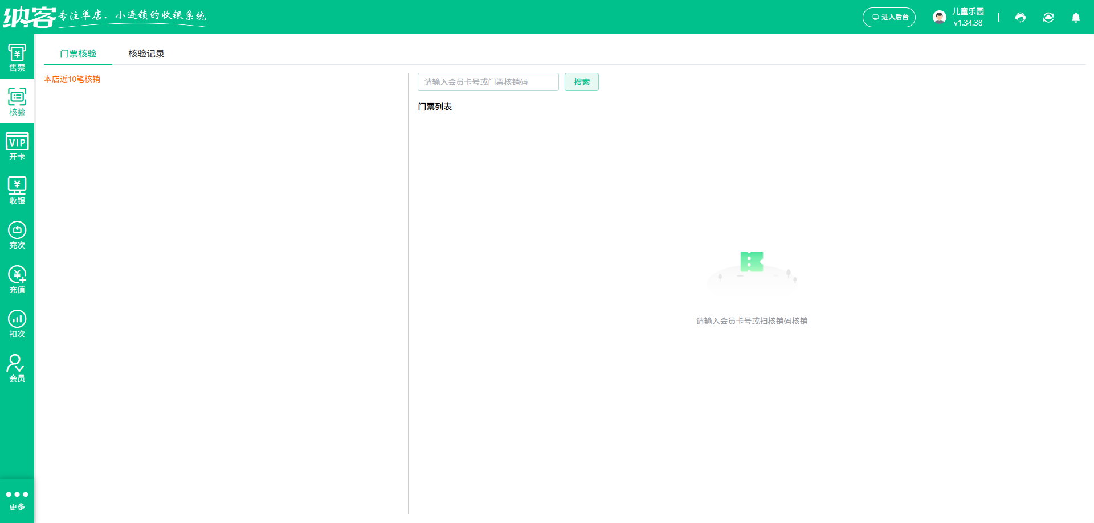Open the notification bell
The image size is (1094, 523).
click(1076, 18)
